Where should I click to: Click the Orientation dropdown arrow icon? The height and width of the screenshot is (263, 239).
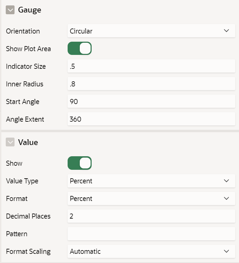coord(226,31)
